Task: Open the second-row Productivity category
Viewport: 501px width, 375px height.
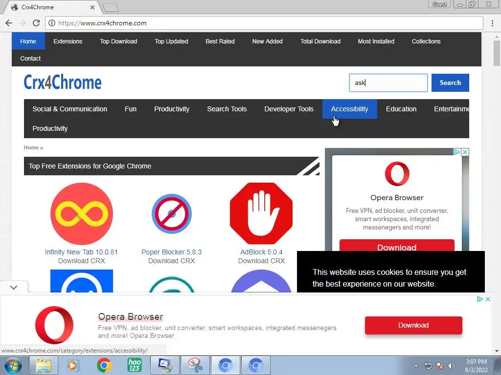Action: [x=50, y=128]
